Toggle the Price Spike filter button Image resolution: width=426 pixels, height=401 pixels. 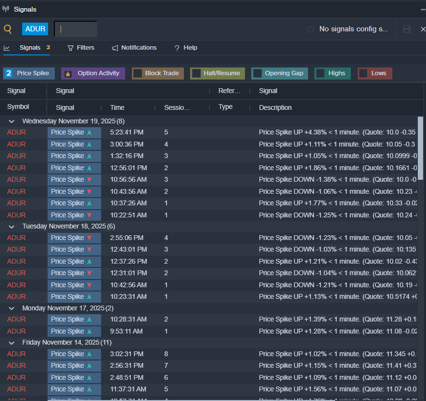click(x=29, y=73)
